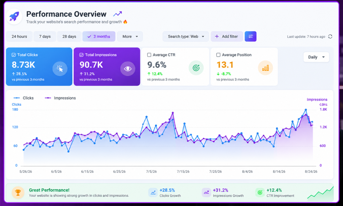Click the plus icon on Add filter

pos(217,37)
